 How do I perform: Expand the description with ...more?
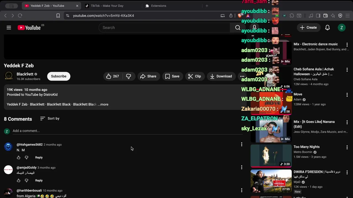coord(103,105)
